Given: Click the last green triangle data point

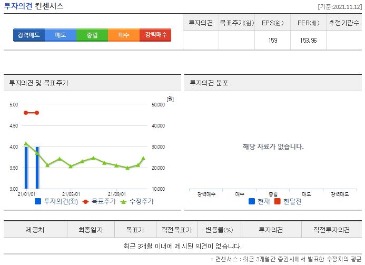Looking at the screenshot, I should [143, 159].
